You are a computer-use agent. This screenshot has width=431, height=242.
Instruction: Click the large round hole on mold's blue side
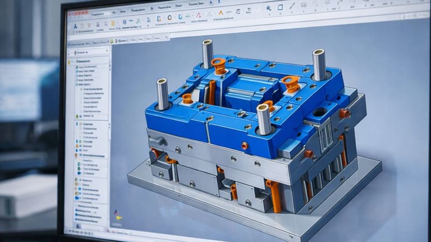tap(320, 112)
